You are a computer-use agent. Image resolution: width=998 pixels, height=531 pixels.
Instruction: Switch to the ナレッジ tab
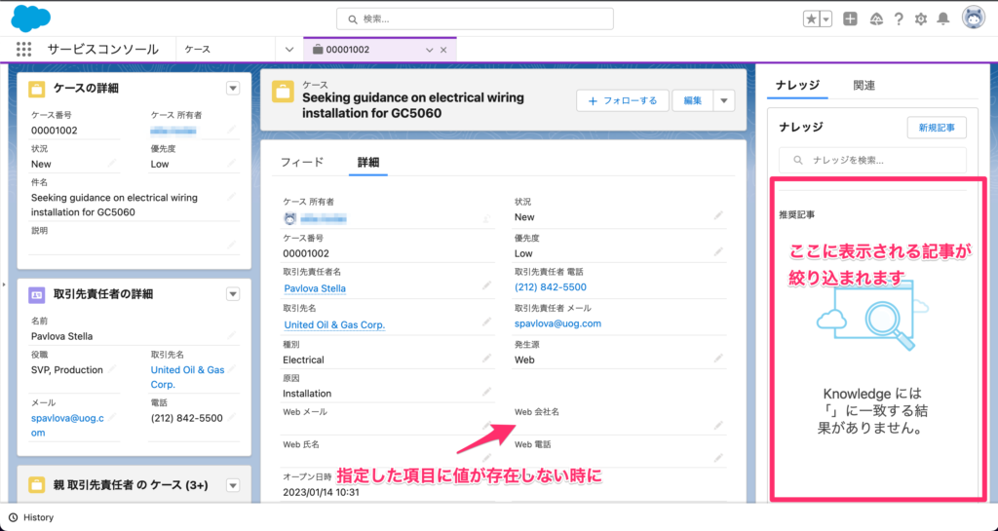(797, 85)
